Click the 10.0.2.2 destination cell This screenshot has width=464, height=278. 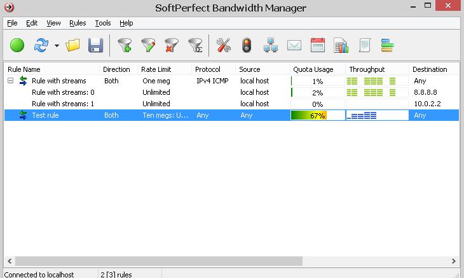click(x=427, y=104)
